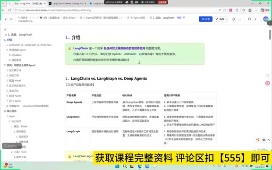Click the red stop sharing button
Image resolution: width=272 pixels, height=170 pixels.
click(162, 2)
